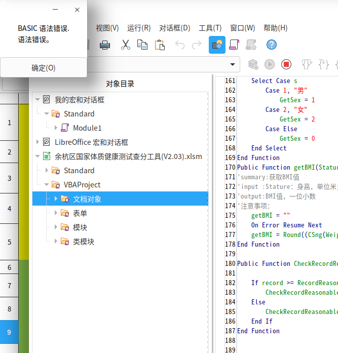The image size is (338, 353).
Task: Open the Select Macro scroll icon
Action: coord(234,45)
